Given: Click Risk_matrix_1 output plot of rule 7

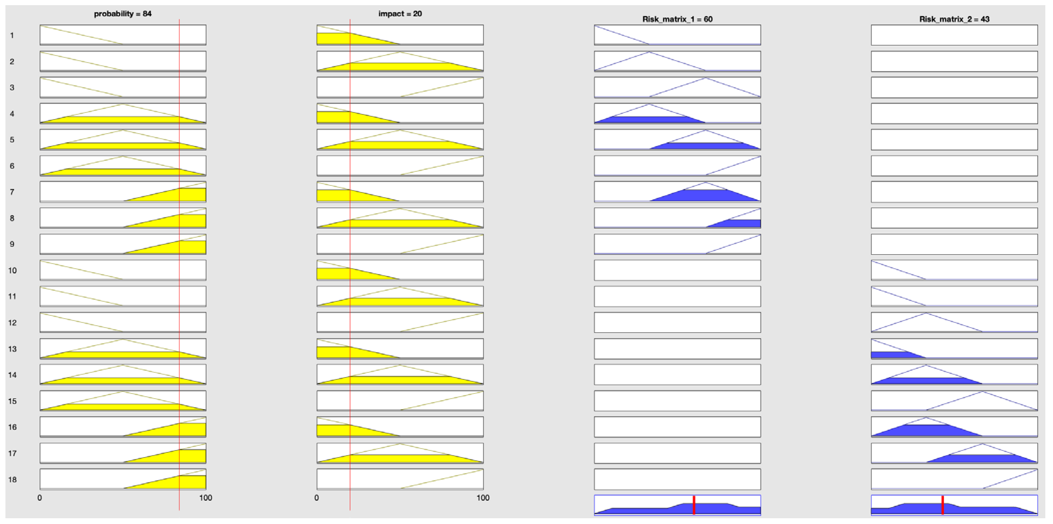Looking at the screenshot, I should click(x=677, y=192).
